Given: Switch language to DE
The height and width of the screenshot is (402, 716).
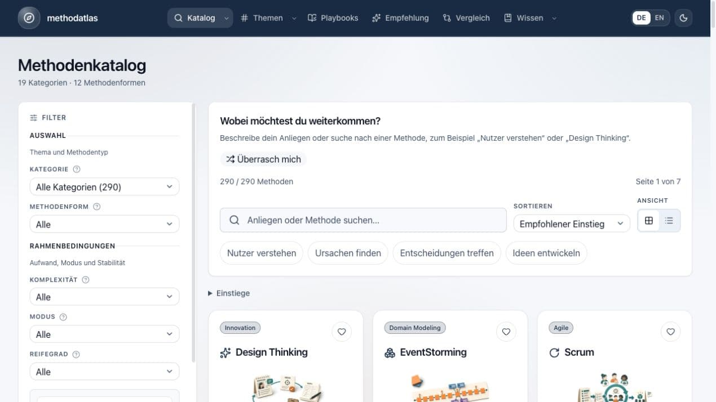Looking at the screenshot, I should pyautogui.click(x=641, y=18).
